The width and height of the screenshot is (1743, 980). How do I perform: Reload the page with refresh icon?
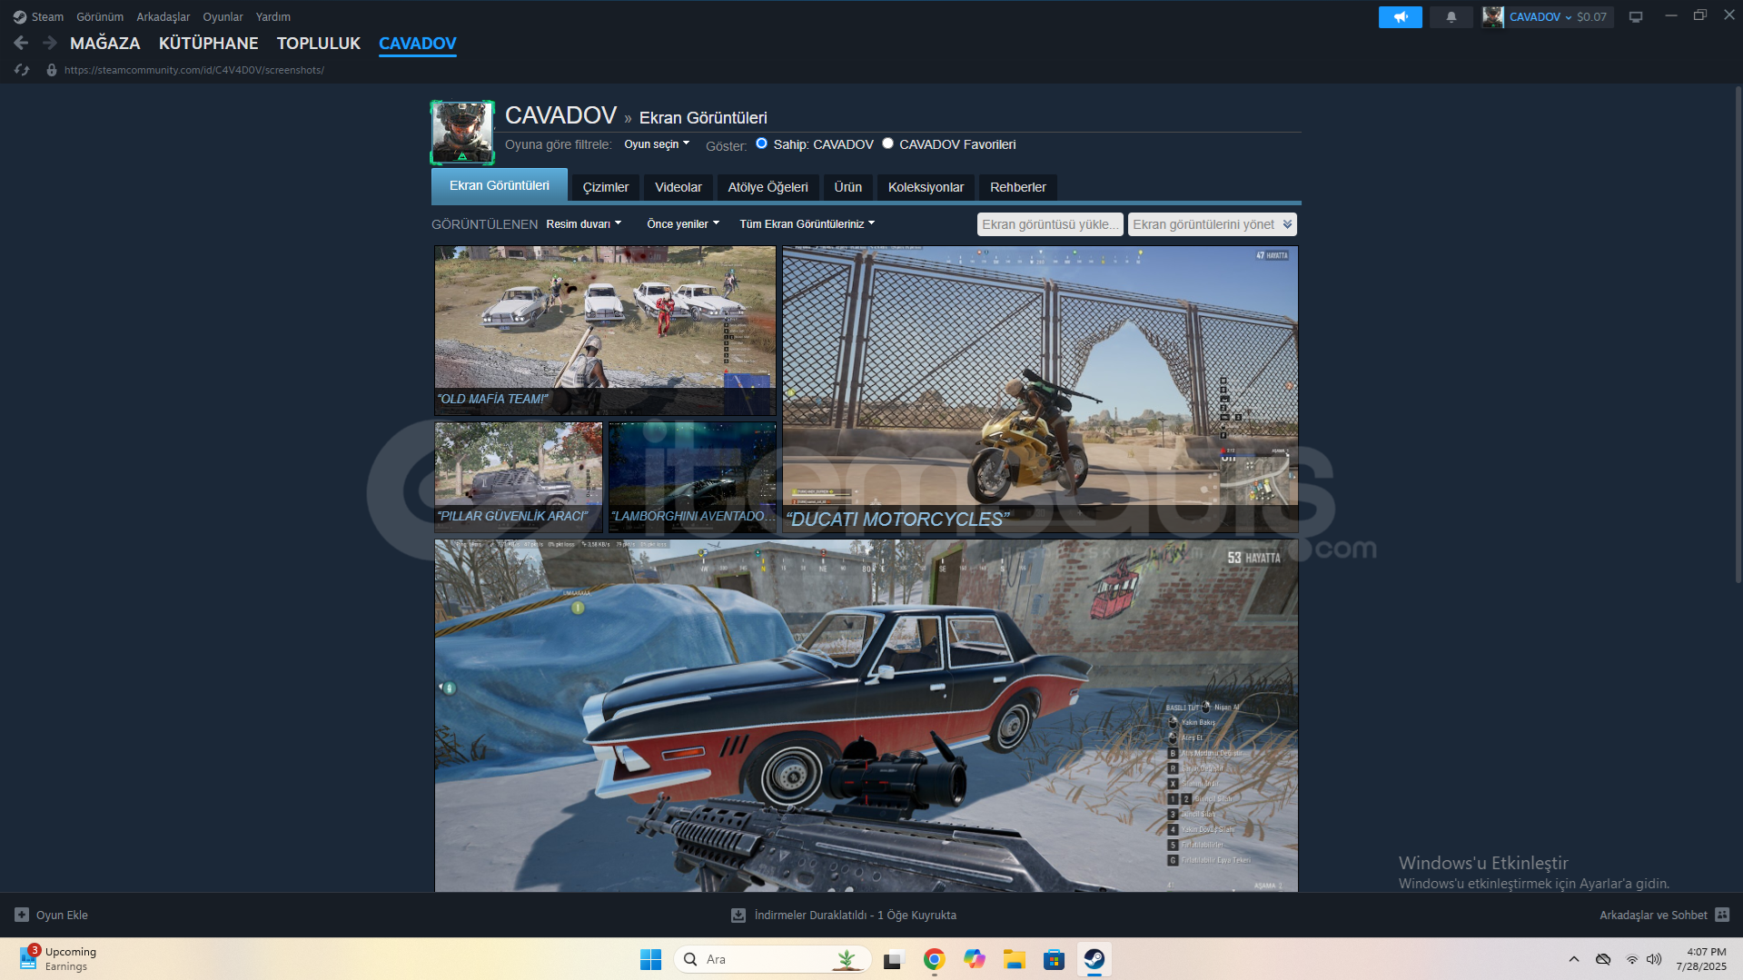point(22,70)
